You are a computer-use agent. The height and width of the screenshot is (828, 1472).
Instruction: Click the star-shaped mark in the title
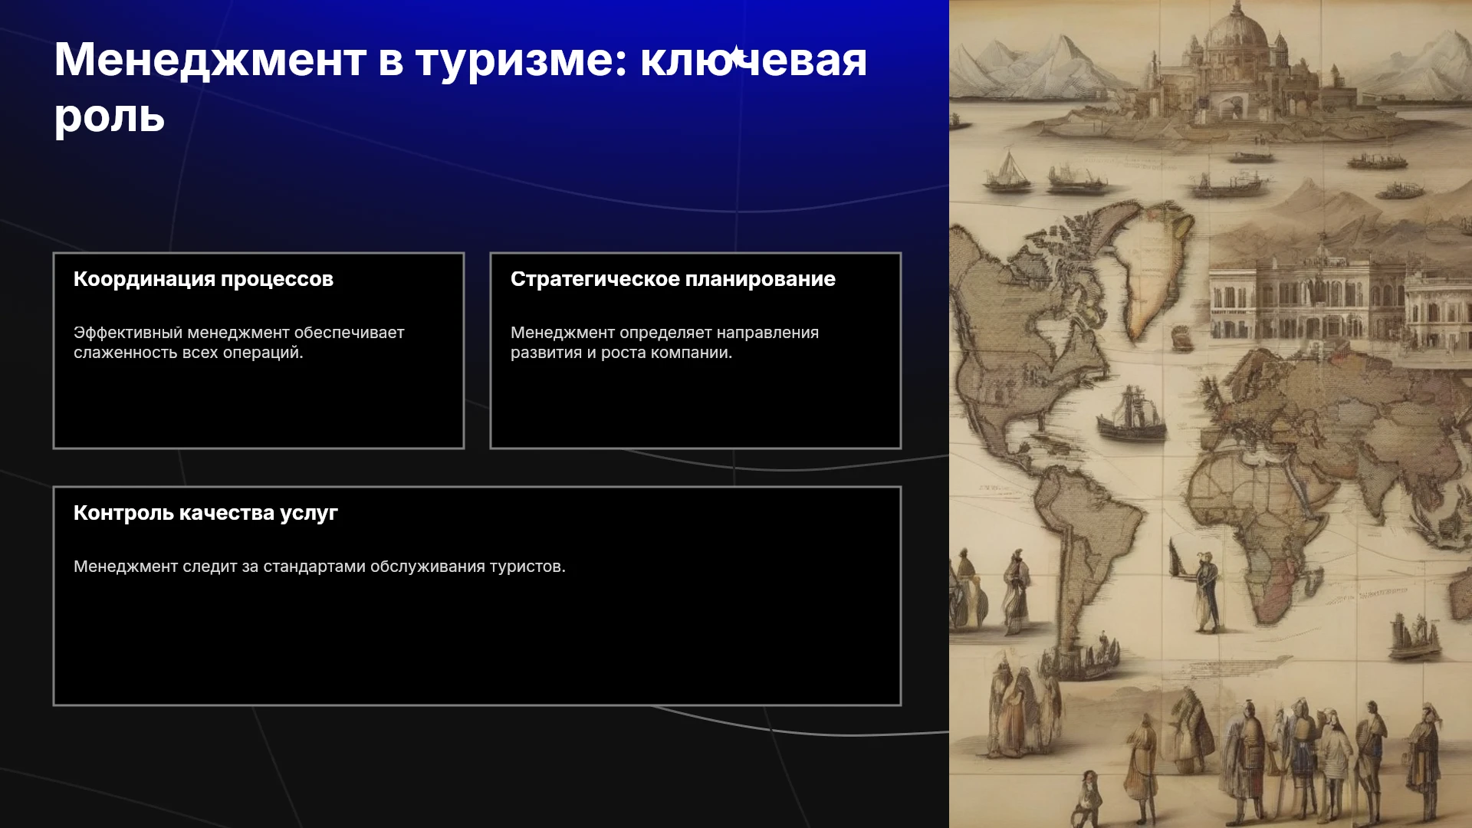737,58
